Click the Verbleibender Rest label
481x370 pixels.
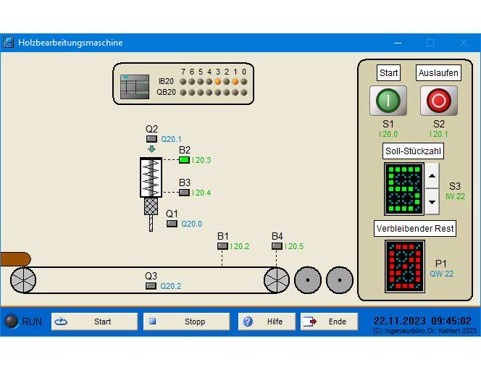point(415,228)
